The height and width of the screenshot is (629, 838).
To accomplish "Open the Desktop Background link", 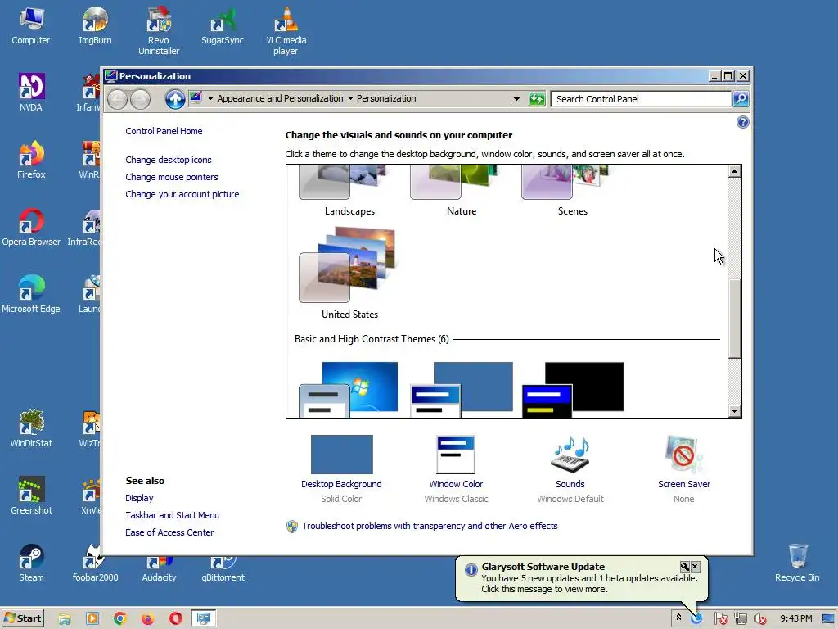I will pyautogui.click(x=341, y=484).
